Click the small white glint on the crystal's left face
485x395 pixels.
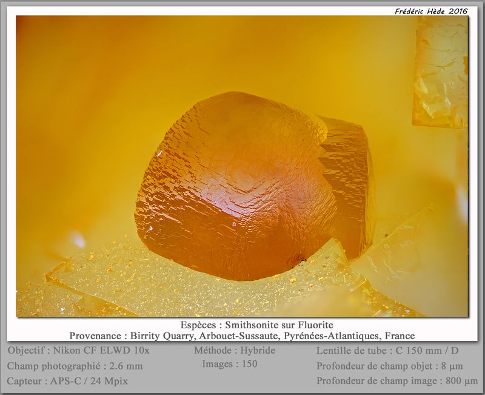pos(159,153)
